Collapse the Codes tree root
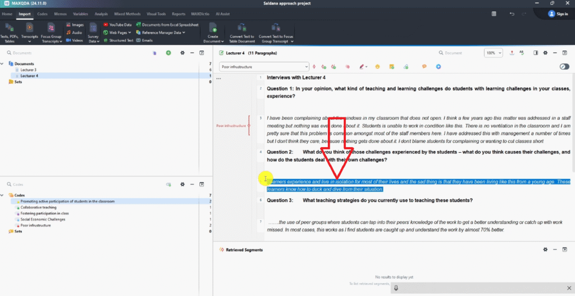Screen dimensions: 575x296 5,195
